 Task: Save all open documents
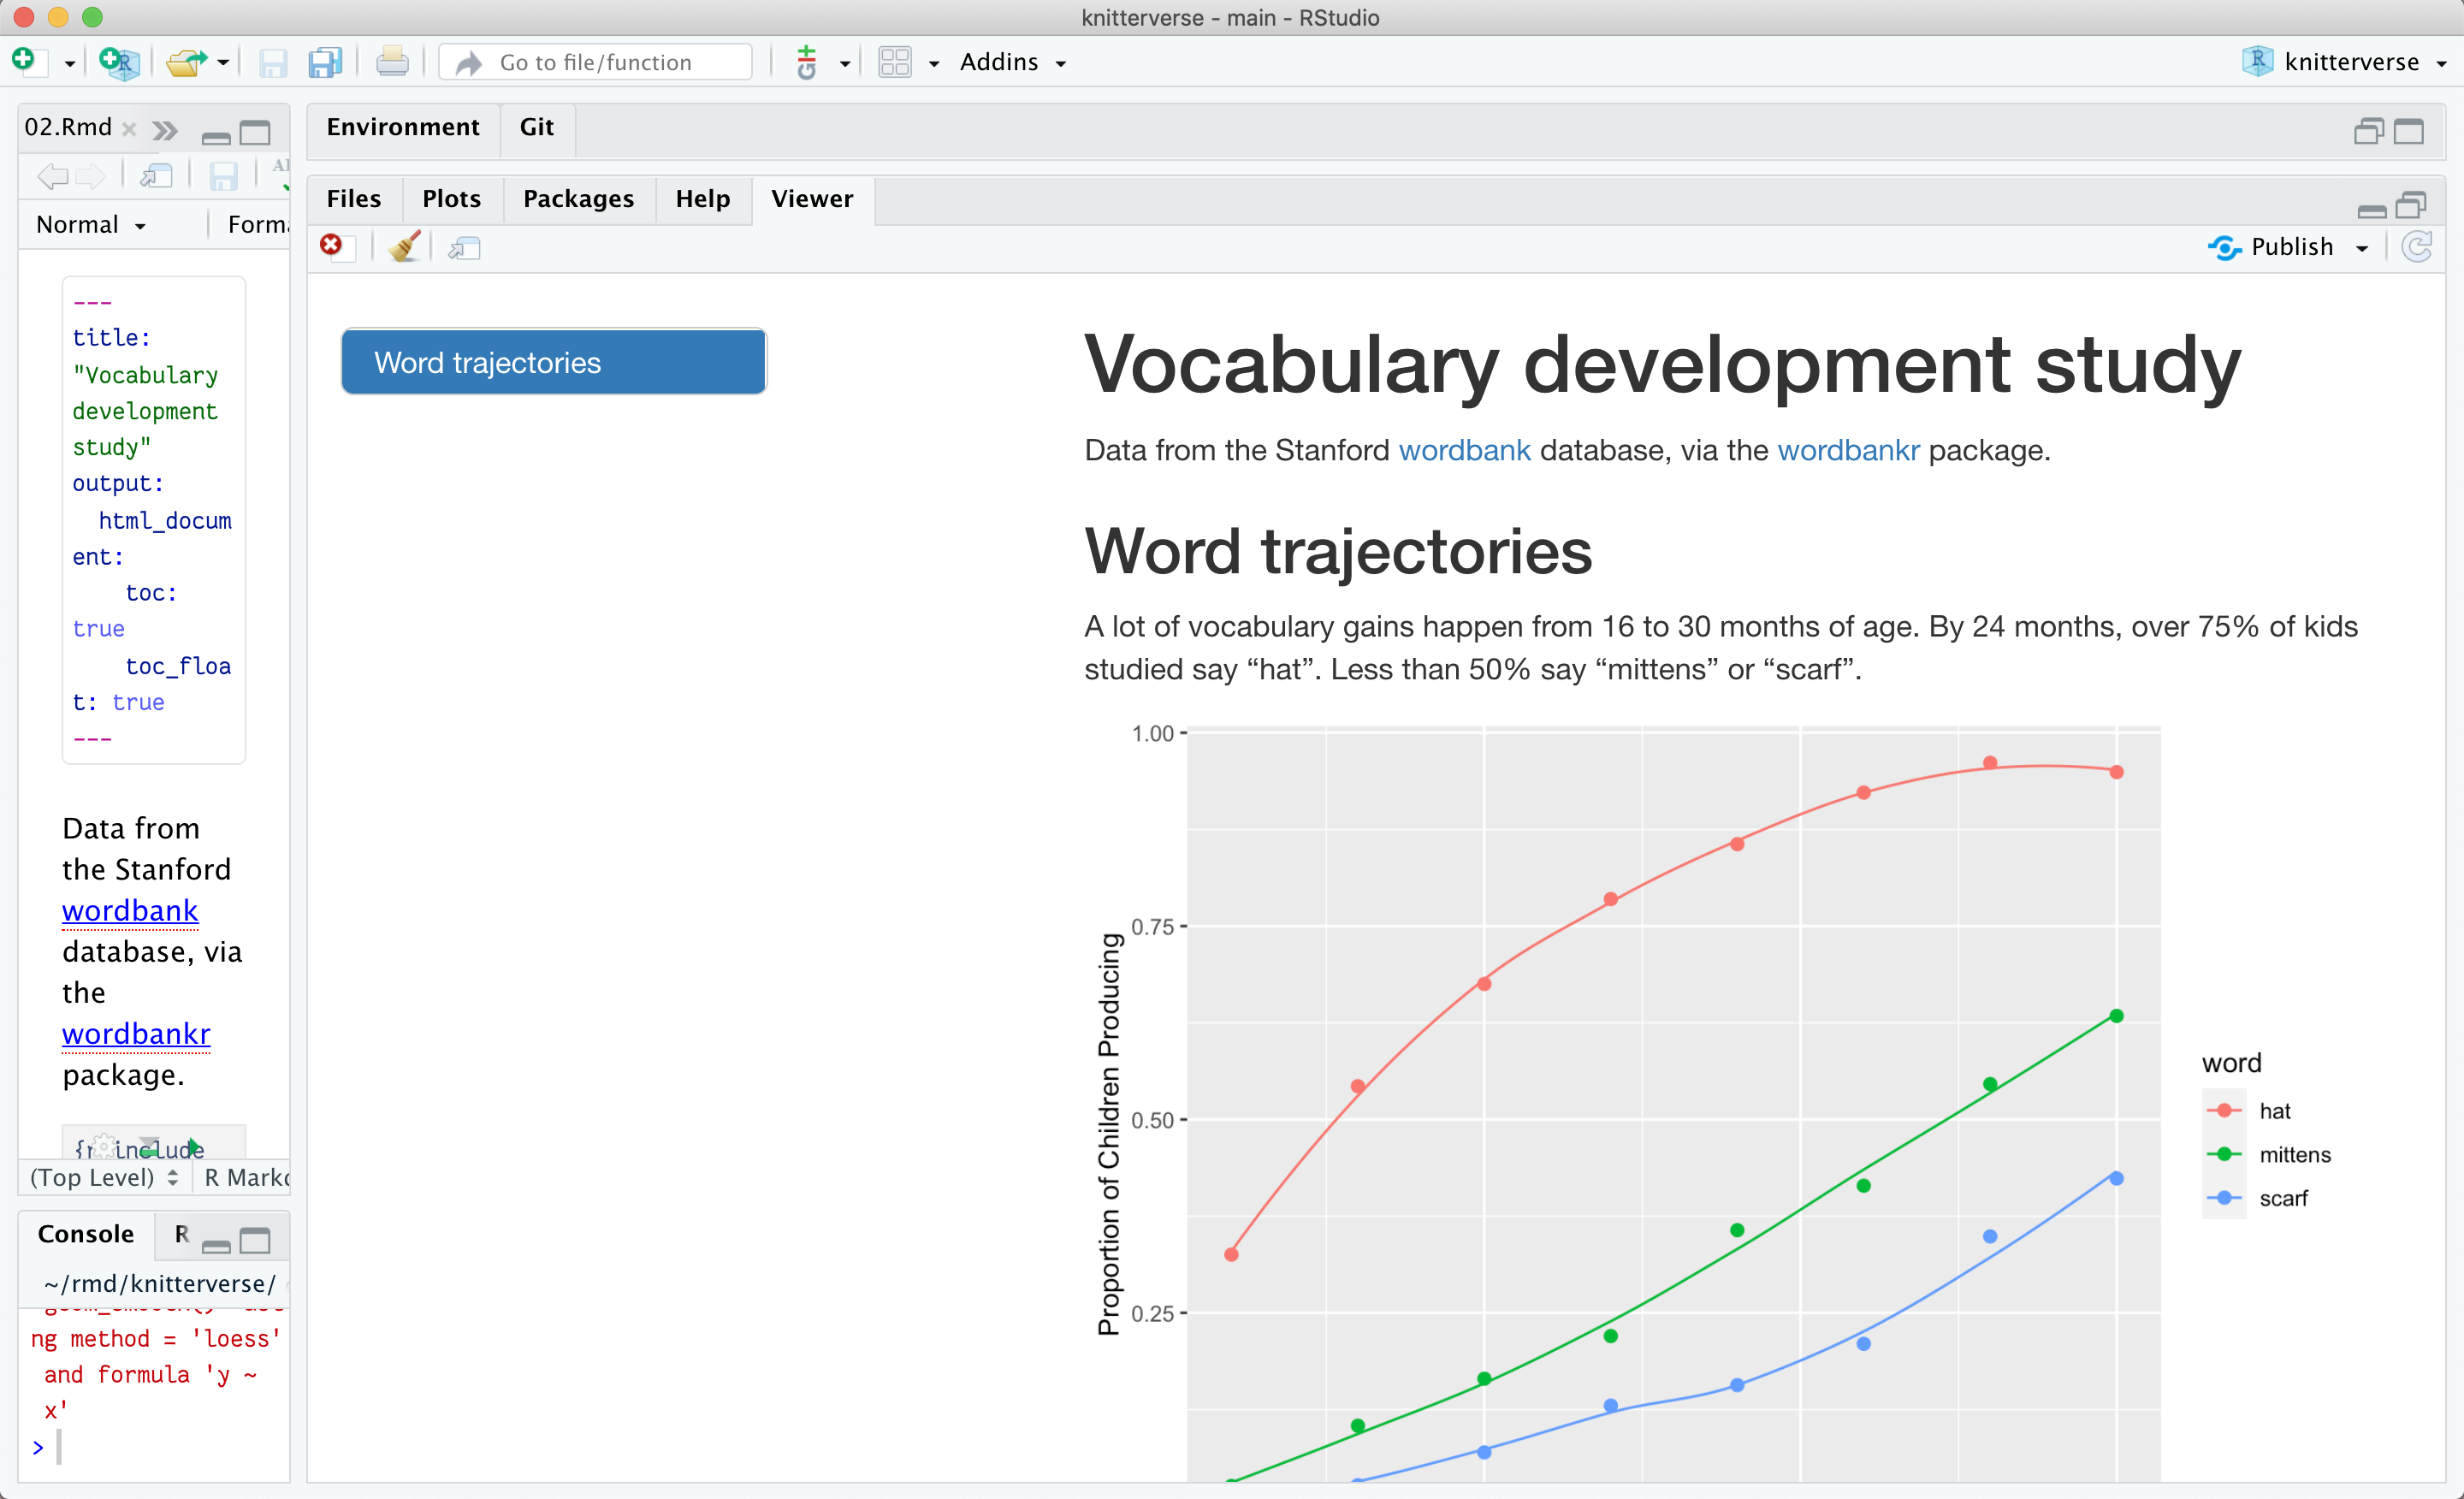(x=325, y=63)
